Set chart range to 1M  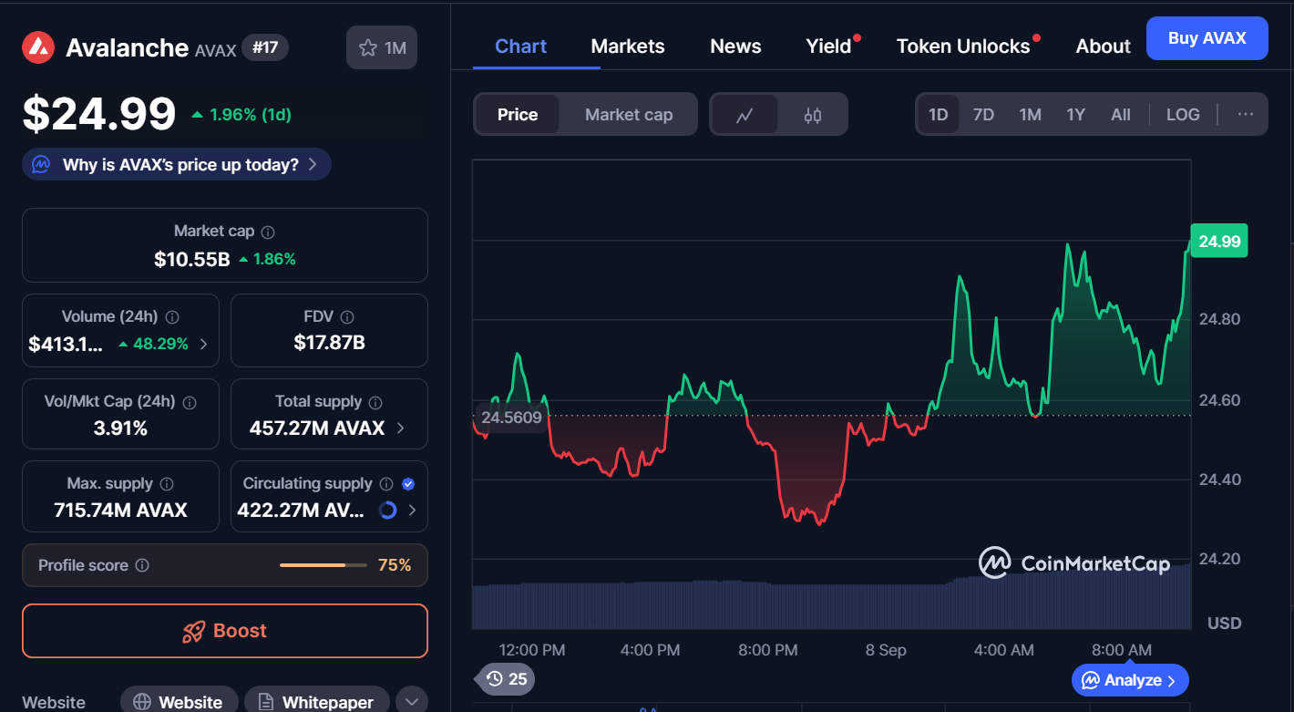coord(1031,115)
